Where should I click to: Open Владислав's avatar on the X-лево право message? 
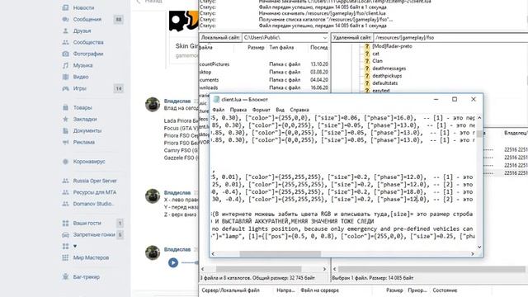153,196
